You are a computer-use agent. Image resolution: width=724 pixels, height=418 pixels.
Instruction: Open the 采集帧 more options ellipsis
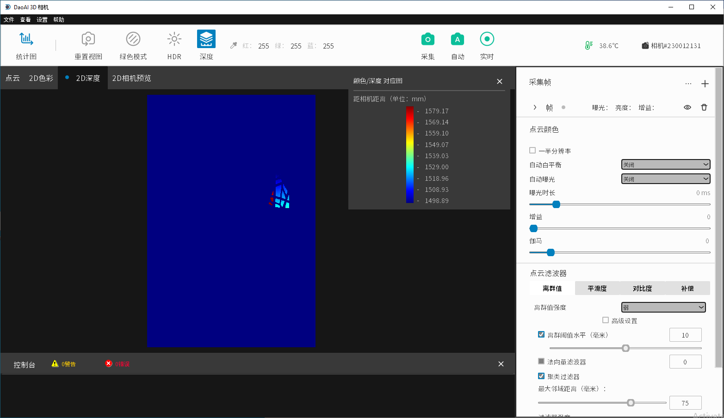pos(688,84)
